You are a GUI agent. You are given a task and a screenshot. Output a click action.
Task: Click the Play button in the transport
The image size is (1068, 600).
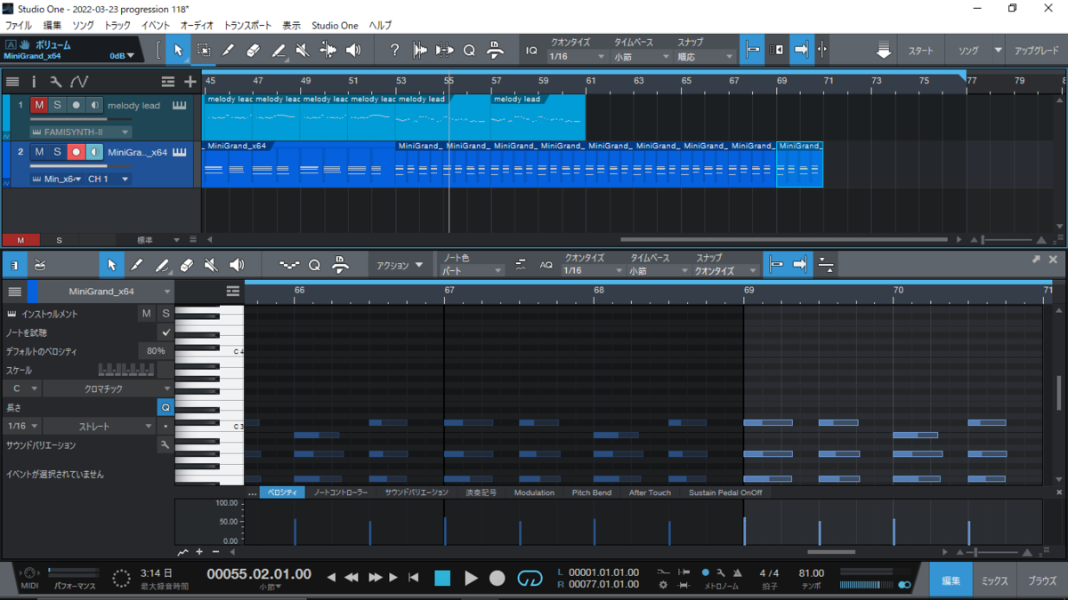pos(471,579)
